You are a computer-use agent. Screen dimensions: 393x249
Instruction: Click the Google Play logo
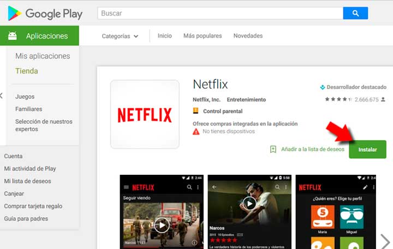pyautogui.click(x=45, y=13)
